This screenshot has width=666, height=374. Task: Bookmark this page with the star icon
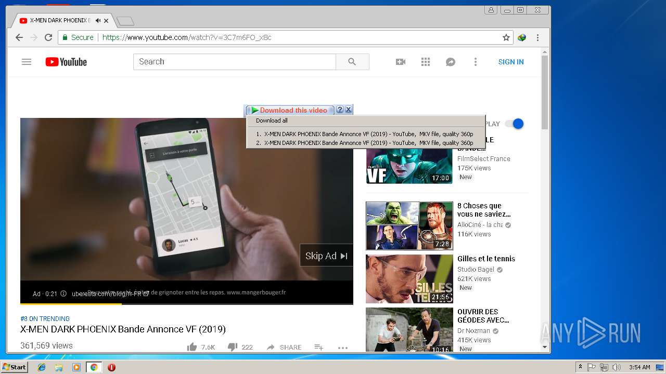pyautogui.click(x=506, y=37)
